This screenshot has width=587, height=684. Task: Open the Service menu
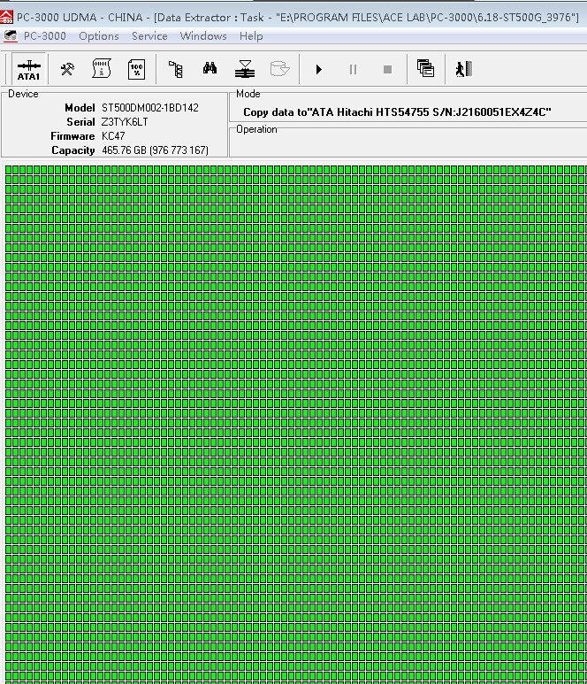point(149,36)
